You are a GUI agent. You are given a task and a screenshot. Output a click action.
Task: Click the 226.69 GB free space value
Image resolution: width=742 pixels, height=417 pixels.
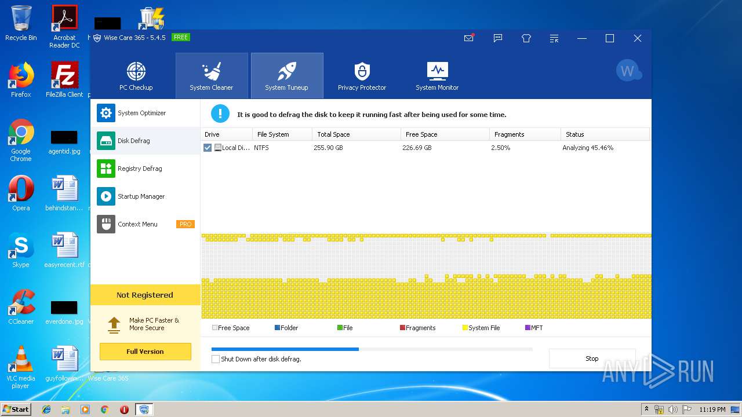point(417,148)
